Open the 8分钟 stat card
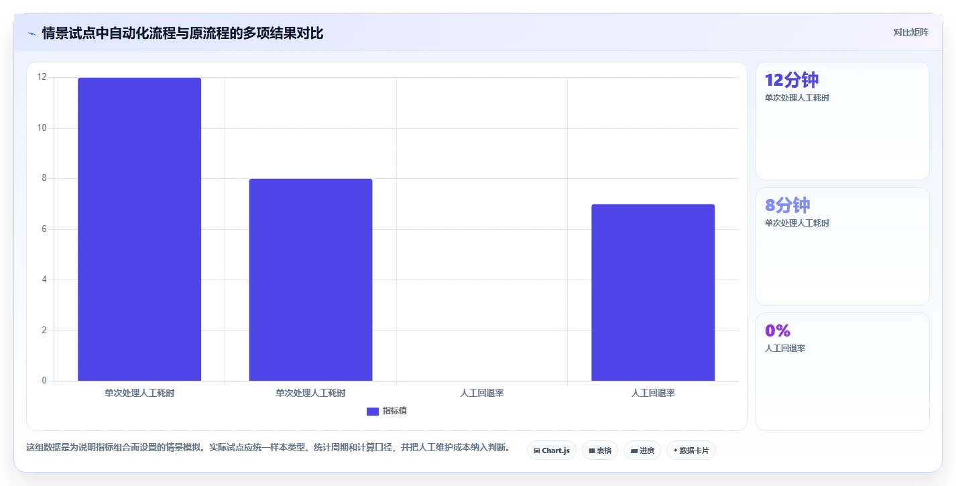The width and height of the screenshot is (956, 486). [x=843, y=246]
